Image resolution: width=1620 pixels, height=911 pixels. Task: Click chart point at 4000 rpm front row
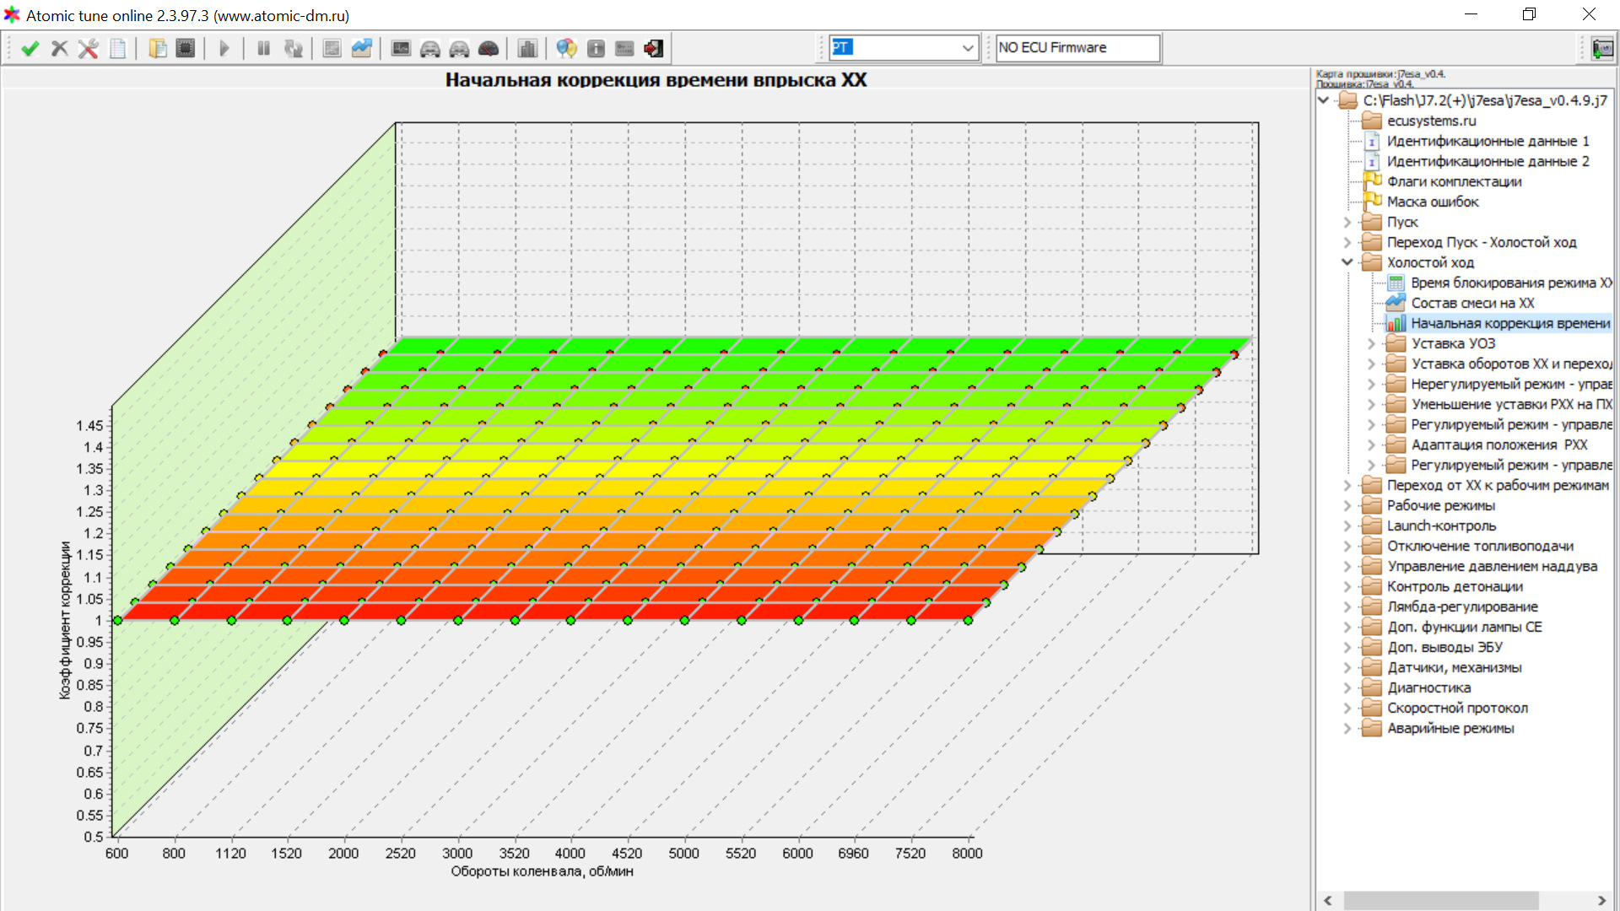(x=570, y=620)
